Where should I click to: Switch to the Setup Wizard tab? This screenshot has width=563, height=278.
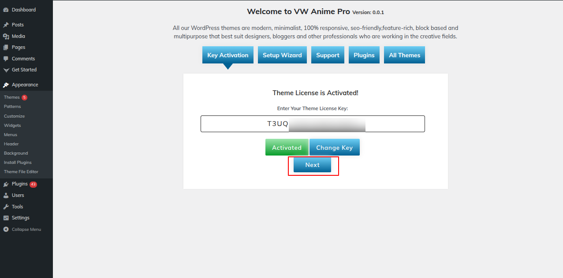pos(282,55)
